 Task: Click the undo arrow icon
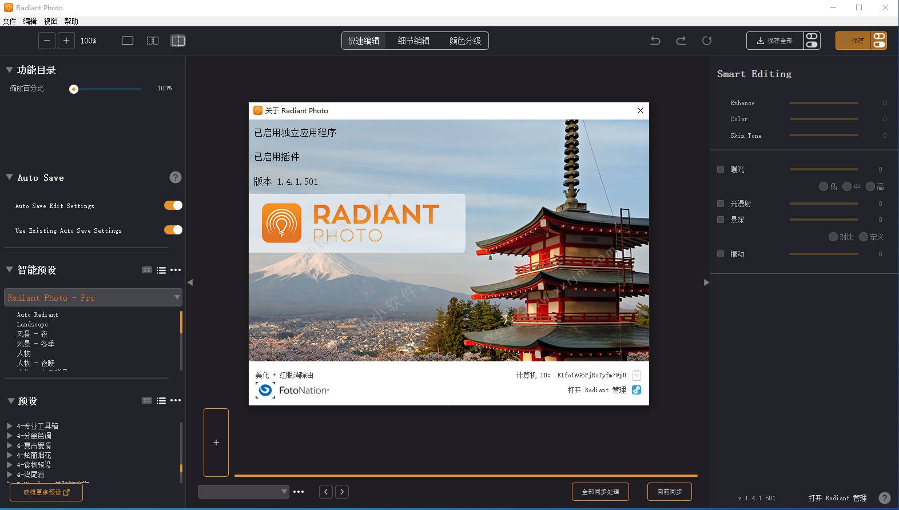[x=655, y=41]
